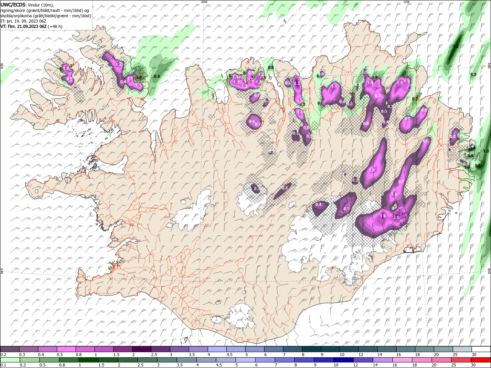
Task: Select upper legend pale grey swatch at 25
Action: (x=462, y=349)
